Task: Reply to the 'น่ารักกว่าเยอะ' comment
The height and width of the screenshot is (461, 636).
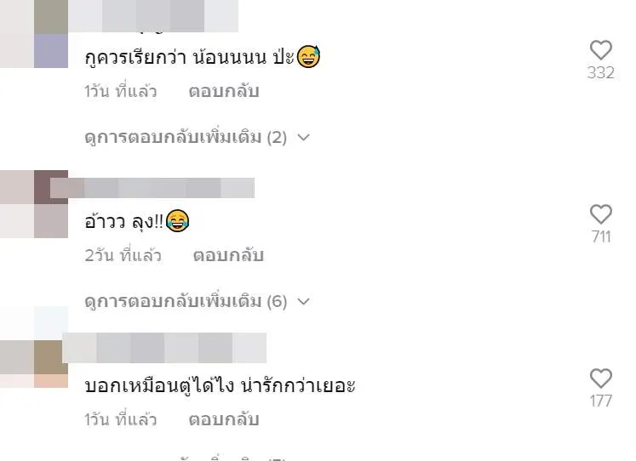Action: [224, 419]
